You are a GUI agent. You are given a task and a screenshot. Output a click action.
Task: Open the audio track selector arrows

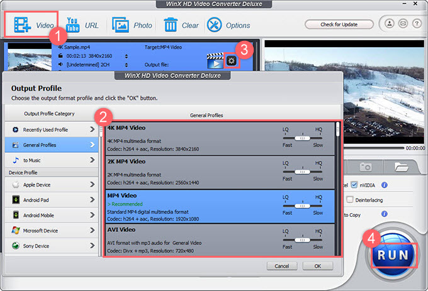(126, 65)
